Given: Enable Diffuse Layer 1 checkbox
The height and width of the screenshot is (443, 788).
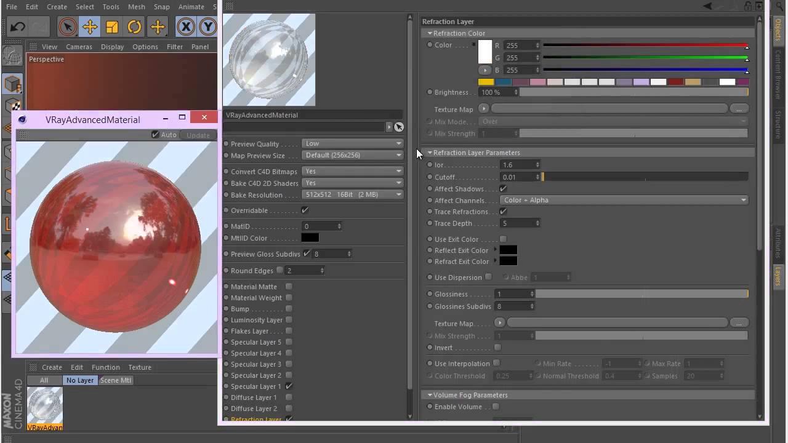Looking at the screenshot, I should point(289,397).
